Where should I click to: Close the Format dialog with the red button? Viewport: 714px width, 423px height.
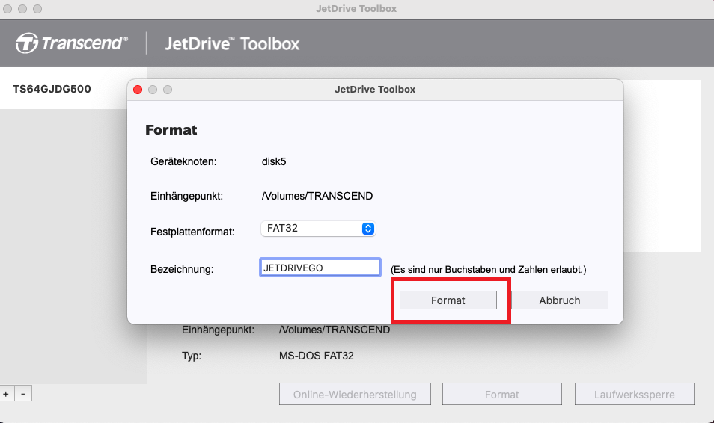click(138, 90)
